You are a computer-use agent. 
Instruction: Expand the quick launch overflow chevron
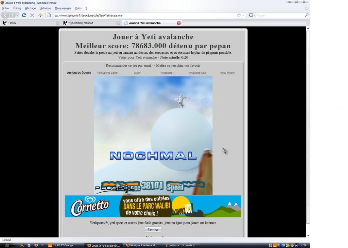pos(42,245)
